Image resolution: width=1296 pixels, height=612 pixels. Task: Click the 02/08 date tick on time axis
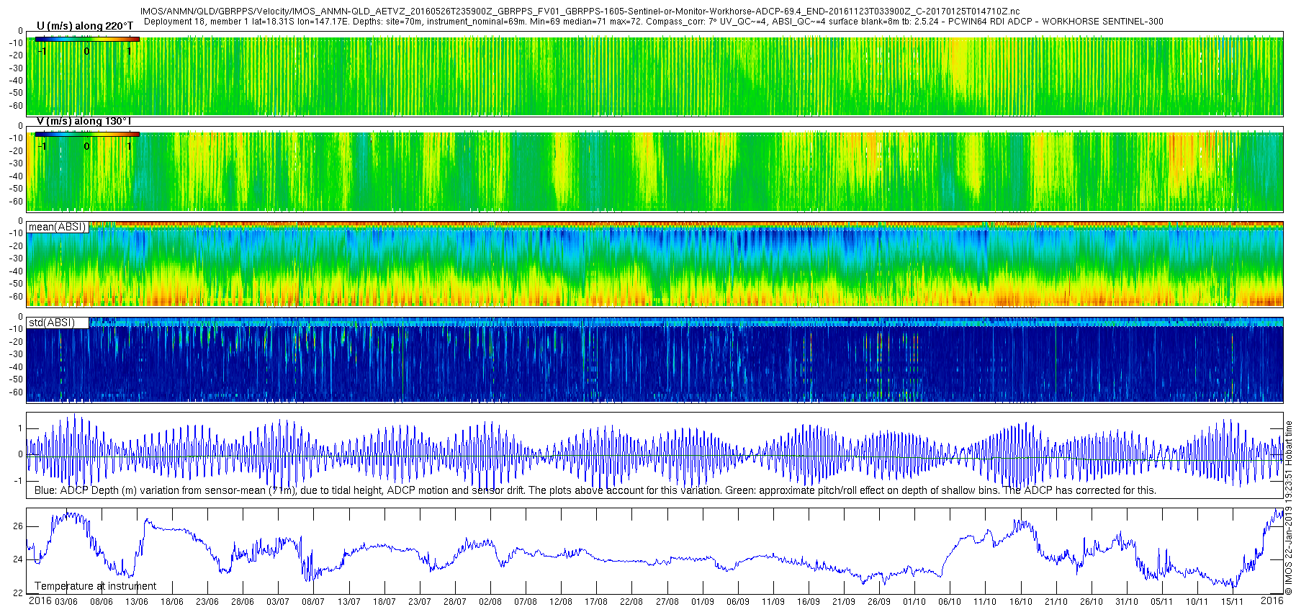(490, 601)
